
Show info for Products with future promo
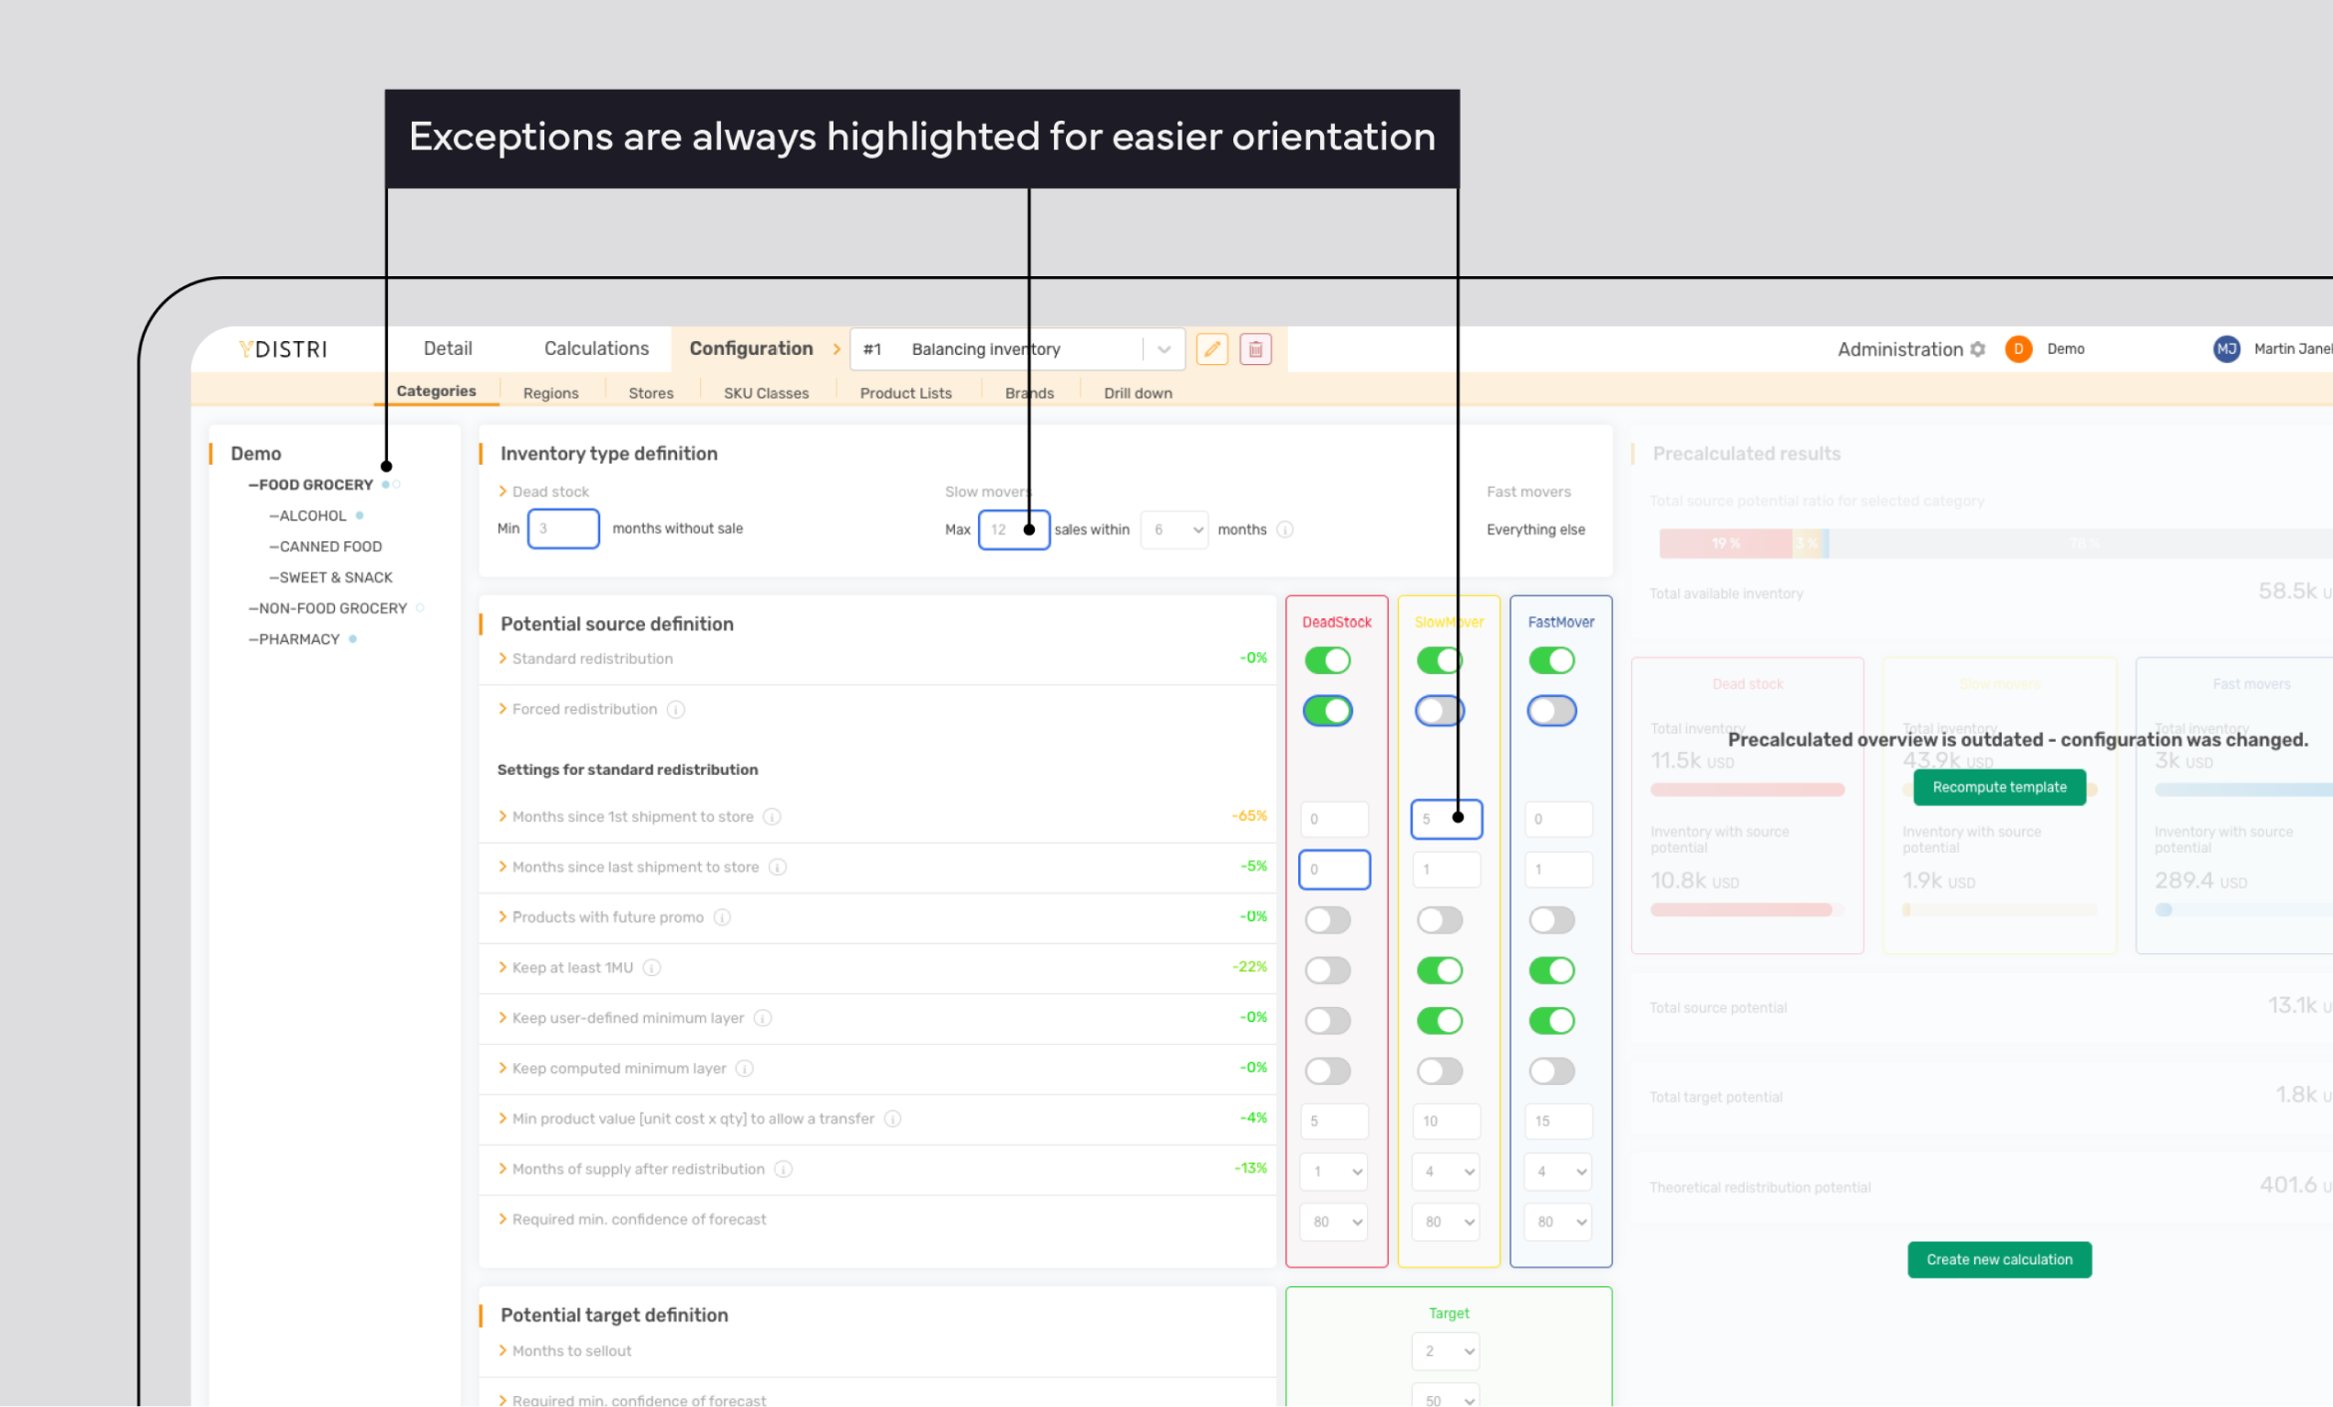[x=722, y=917]
